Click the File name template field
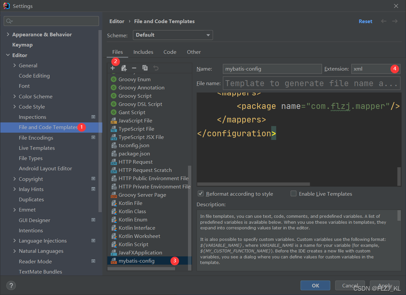The height and width of the screenshot is (295, 406). pyautogui.click(x=312, y=83)
